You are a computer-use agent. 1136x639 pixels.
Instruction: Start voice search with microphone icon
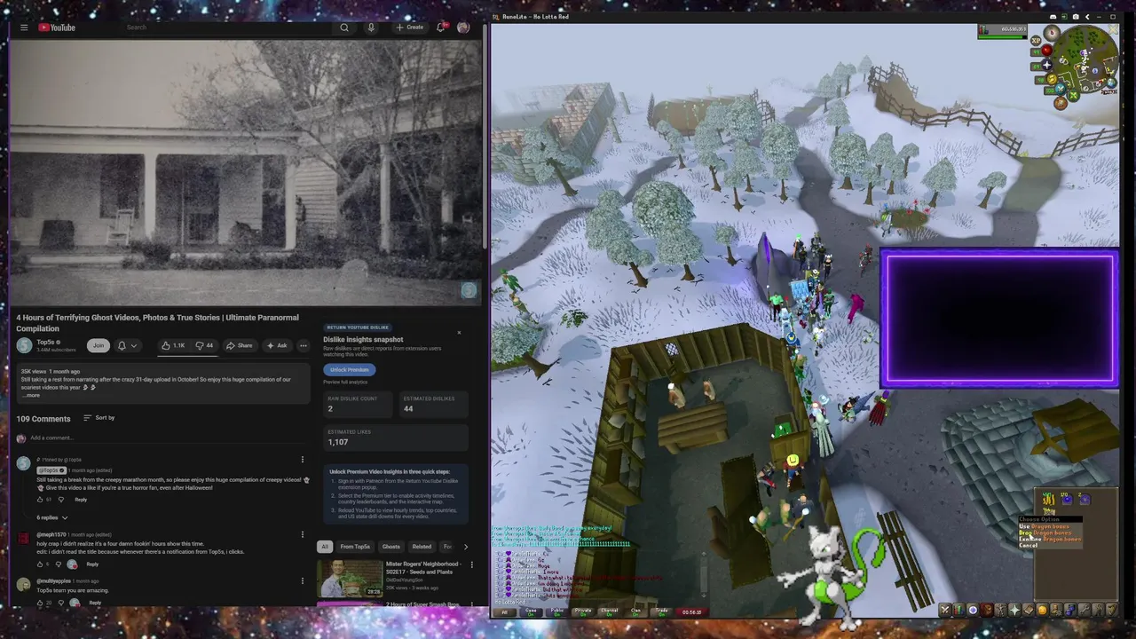(371, 28)
